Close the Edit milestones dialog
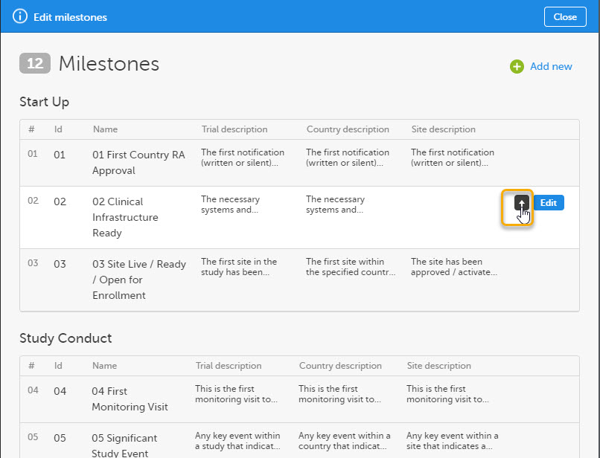The width and height of the screenshot is (600, 458). coord(565,16)
